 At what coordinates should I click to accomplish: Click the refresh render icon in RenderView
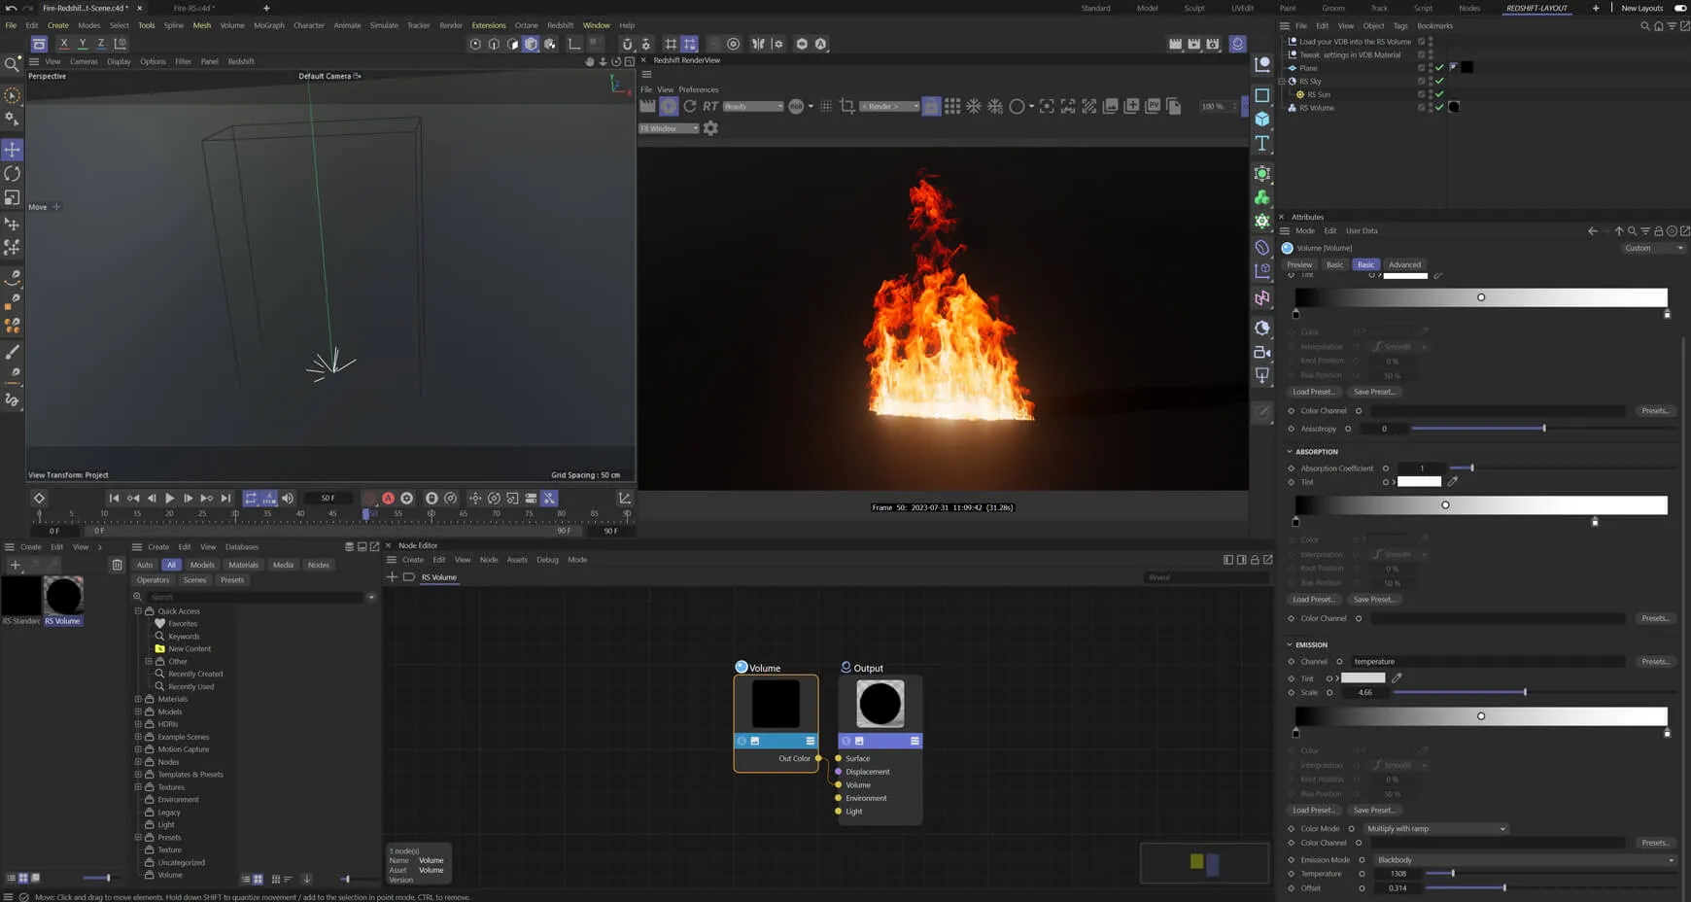pyautogui.click(x=690, y=106)
